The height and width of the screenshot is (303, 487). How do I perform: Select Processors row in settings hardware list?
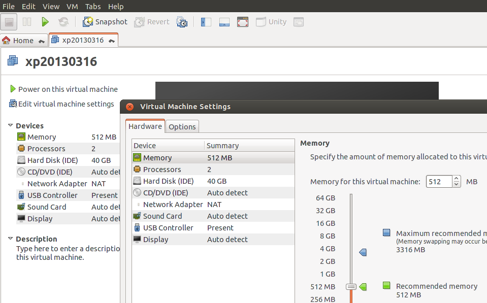coord(213,170)
